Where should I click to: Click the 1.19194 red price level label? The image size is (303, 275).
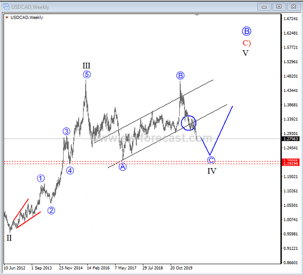tap(291, 164)
